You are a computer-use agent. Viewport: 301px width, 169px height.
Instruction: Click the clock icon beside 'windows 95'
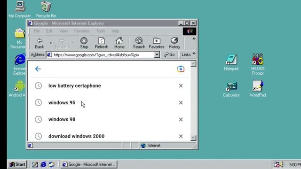pos(39,102)
